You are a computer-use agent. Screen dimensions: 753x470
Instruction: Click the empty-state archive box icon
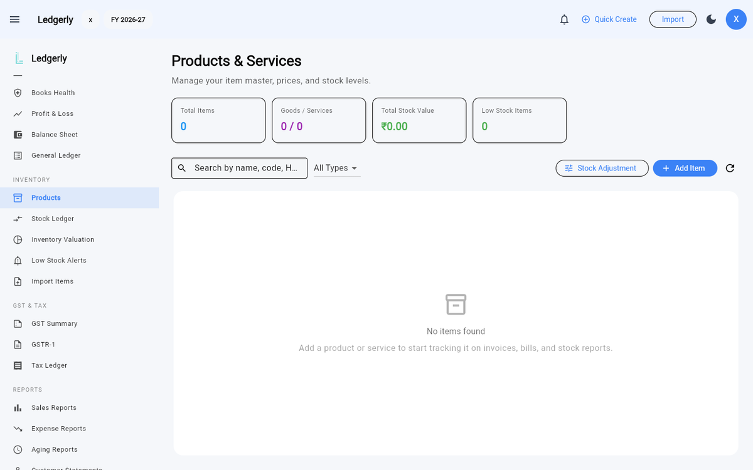click(x=456, y=304)
